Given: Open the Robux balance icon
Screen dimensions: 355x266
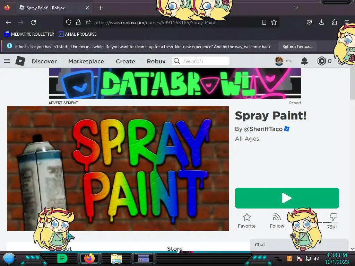Looking at the screenshot, I should [321, 61].
